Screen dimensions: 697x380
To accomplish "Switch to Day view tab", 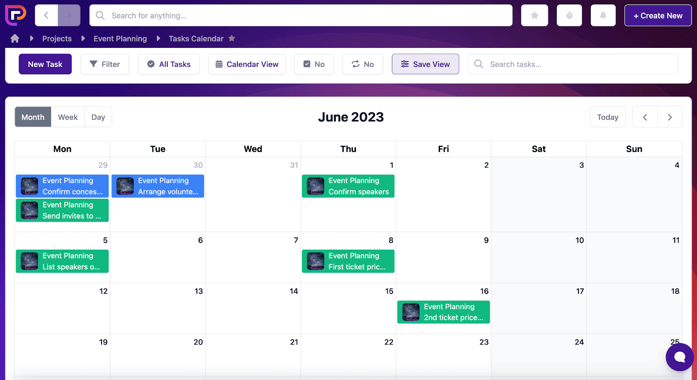I will (x=98, y=117).
